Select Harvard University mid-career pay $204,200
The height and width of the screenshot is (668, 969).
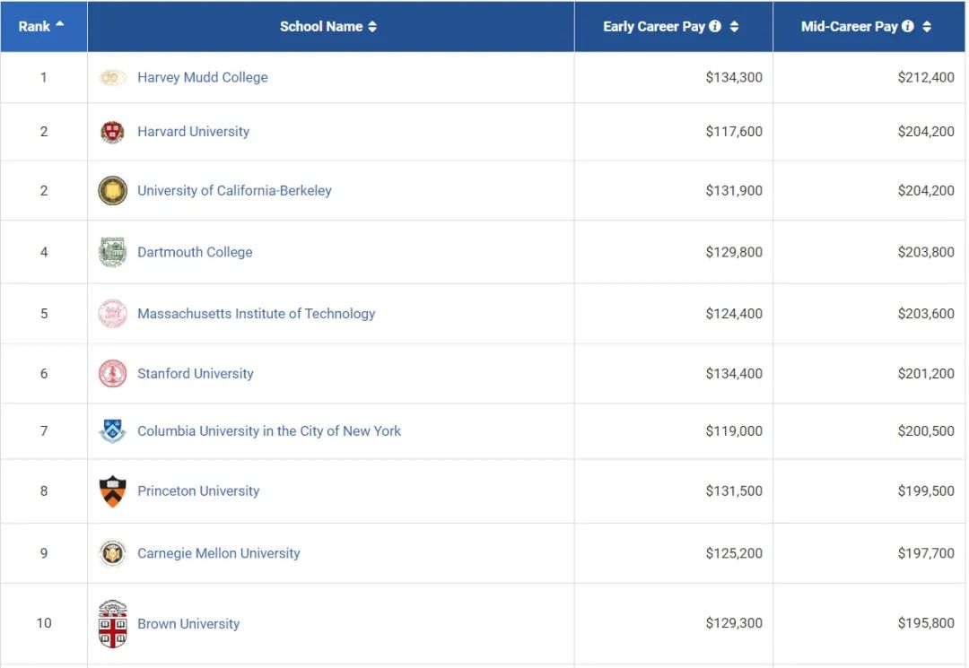click(x=926, y=132)
